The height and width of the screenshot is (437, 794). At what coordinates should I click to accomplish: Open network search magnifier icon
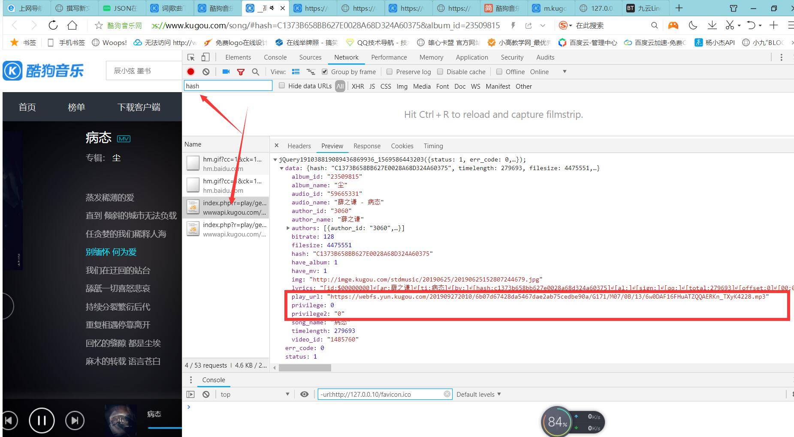[x=256, y=72]
